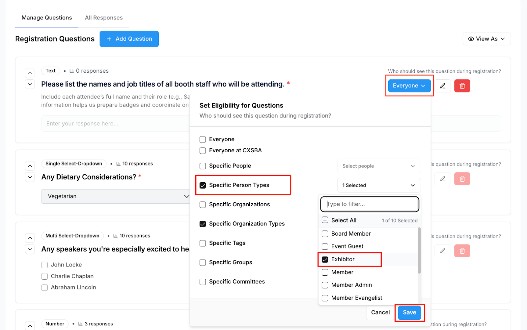Click the Save button
The width and height of the screenshot is (527, 330).
pos(409,313)
